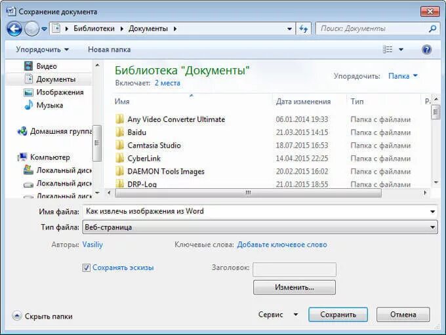
Task: Click the Сохранить button
Action: [338, 315]
